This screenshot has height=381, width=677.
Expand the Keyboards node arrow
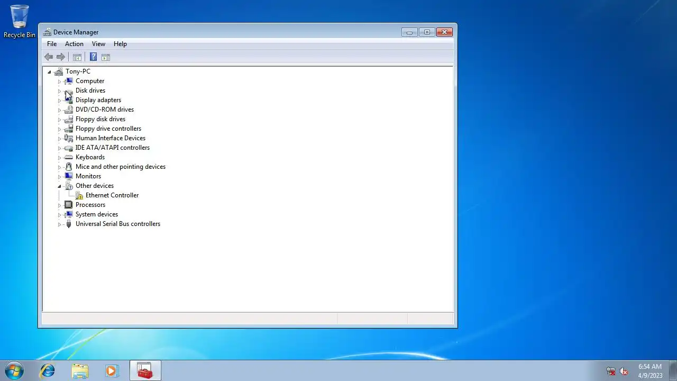click(x=59, y=158)
